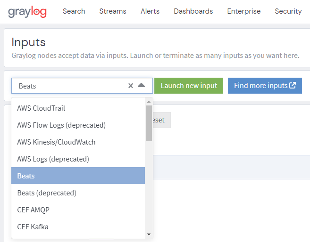
Task: Select AWS CloudTrail from the list
Action: coord(78,108)
